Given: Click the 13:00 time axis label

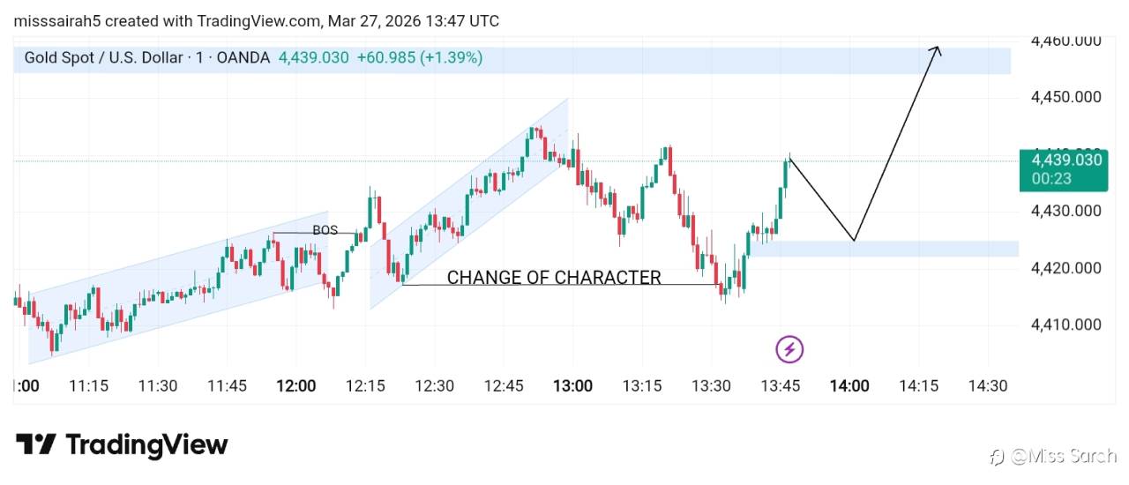Looking at the screenshot, I should (572, 386).
